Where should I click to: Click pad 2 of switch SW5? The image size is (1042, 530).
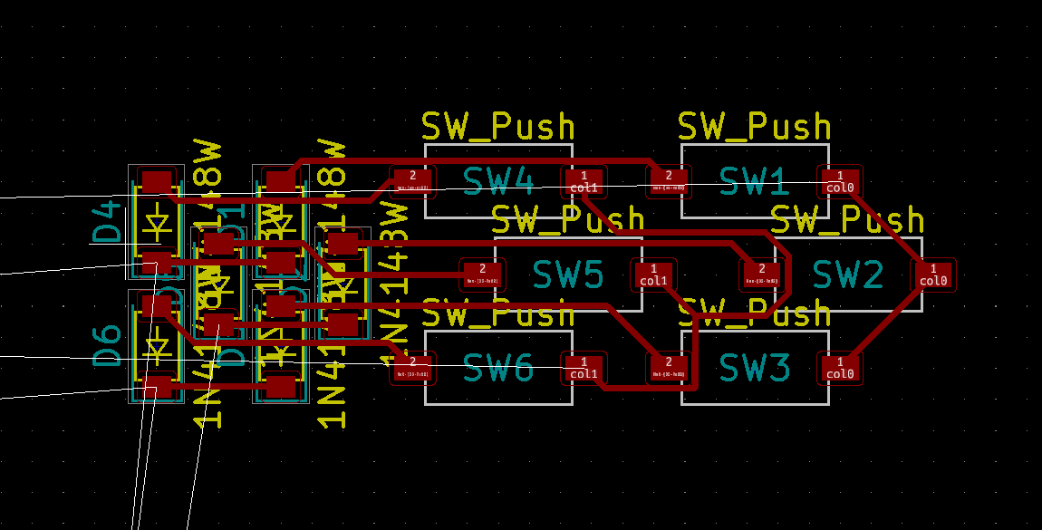(x=482, y=275)
